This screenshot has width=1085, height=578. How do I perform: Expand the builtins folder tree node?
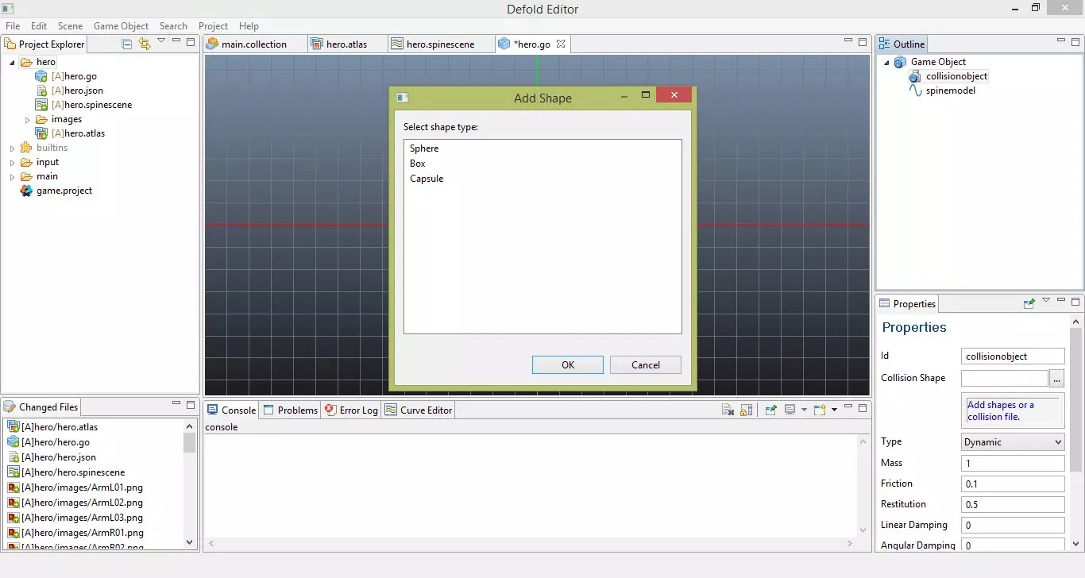[13, 148]
